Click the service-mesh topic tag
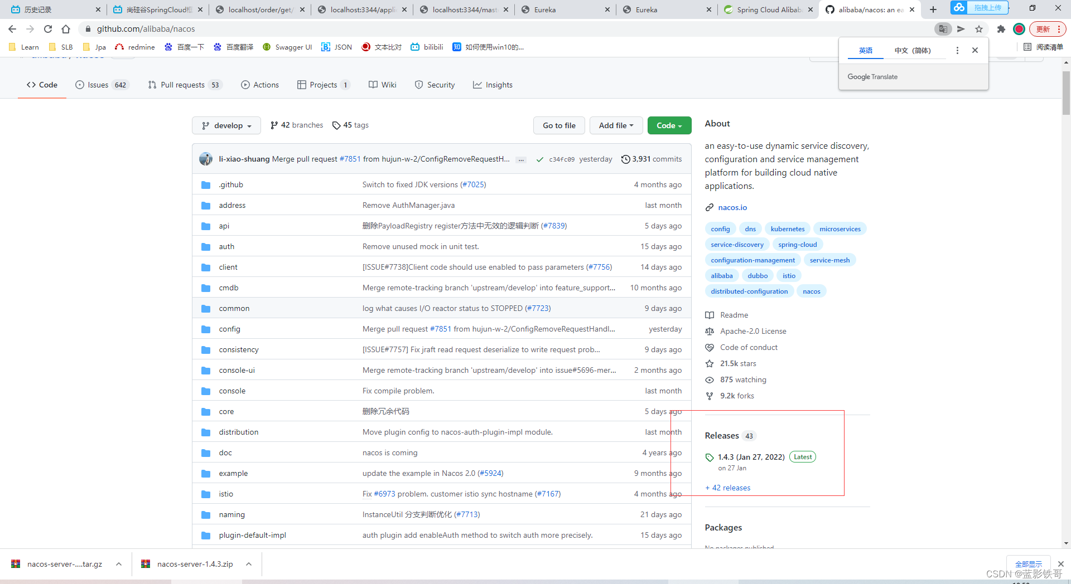Viewport: 1071px width, 584px height. pyautogui.click(x=829, y=260)
